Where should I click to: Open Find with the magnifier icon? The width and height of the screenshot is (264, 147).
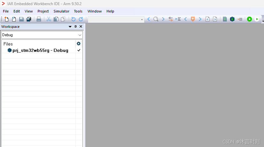[x=156, y=19]
